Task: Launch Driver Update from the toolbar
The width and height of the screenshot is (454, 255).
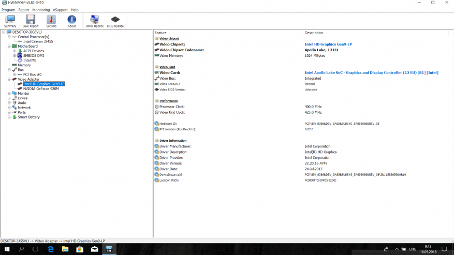Action: click(94, 21)
